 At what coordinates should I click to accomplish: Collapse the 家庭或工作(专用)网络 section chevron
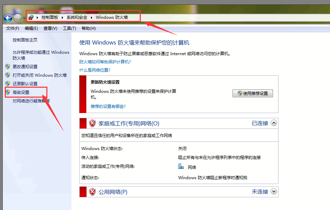coord(274,123)
